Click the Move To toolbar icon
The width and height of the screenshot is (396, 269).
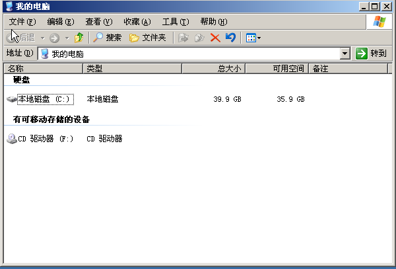[x=183, y=38]
